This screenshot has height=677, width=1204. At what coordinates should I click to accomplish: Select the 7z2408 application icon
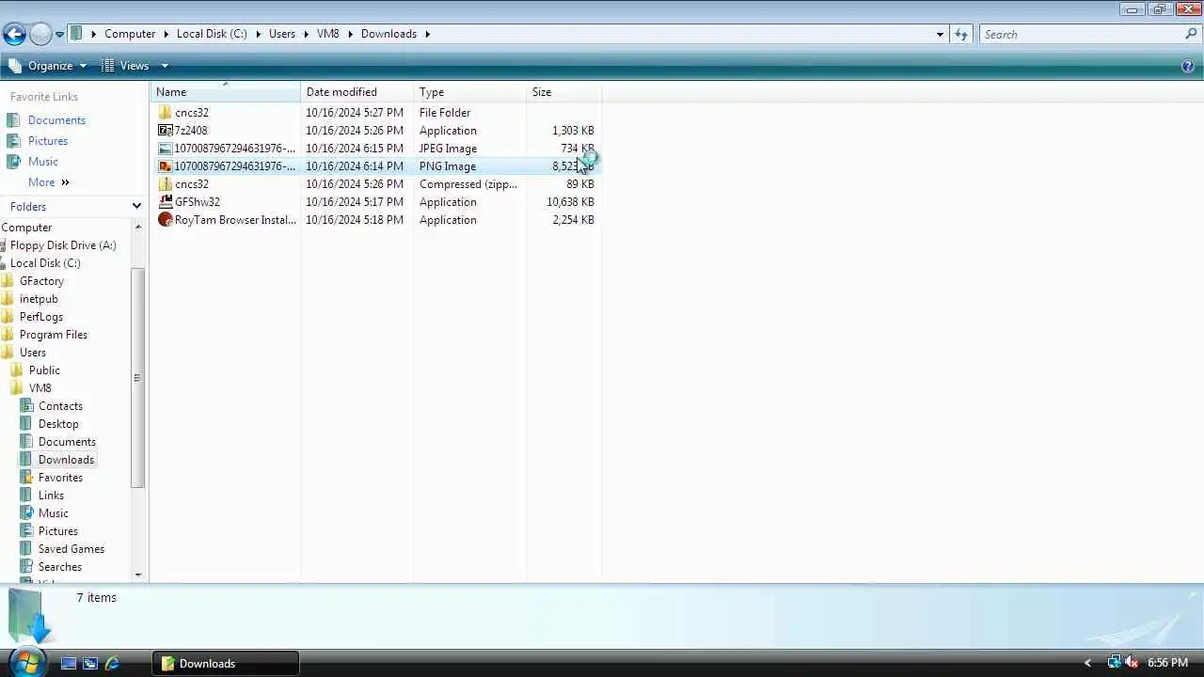tap(166, 131)
